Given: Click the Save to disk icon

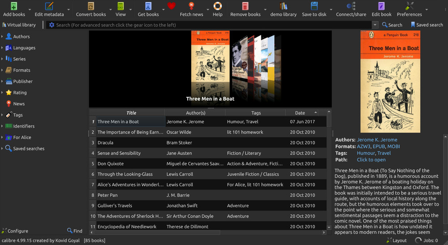Looking at the screenshot, I should click(314, 6).
